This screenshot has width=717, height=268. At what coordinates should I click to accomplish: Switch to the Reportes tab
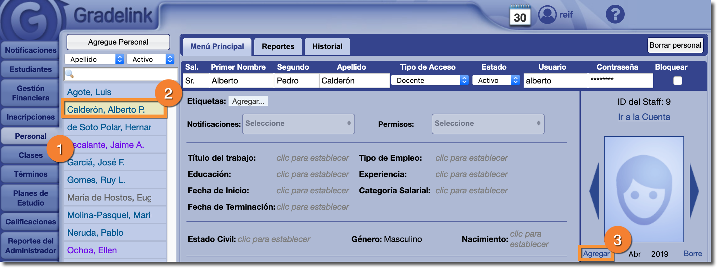tap(278, 46)
